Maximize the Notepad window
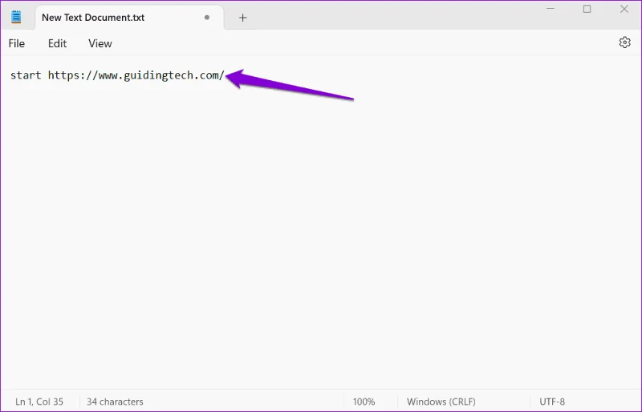642x412 pixels. point(587,9)
